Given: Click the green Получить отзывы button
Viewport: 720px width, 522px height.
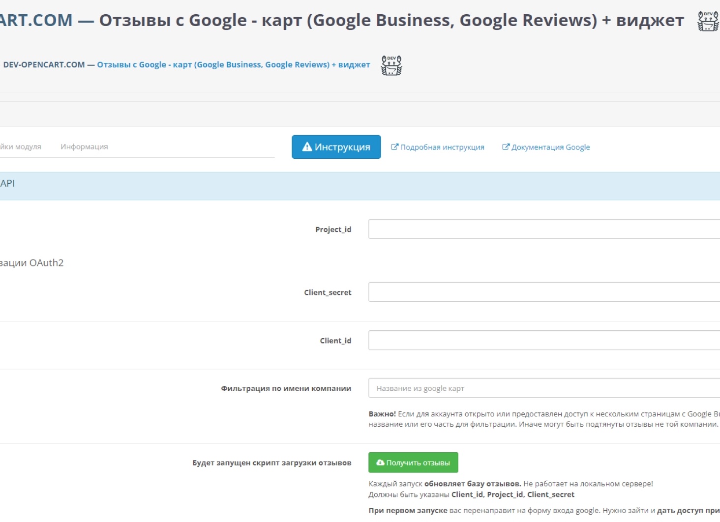Looking at the screenshot, I should (413, 463).
